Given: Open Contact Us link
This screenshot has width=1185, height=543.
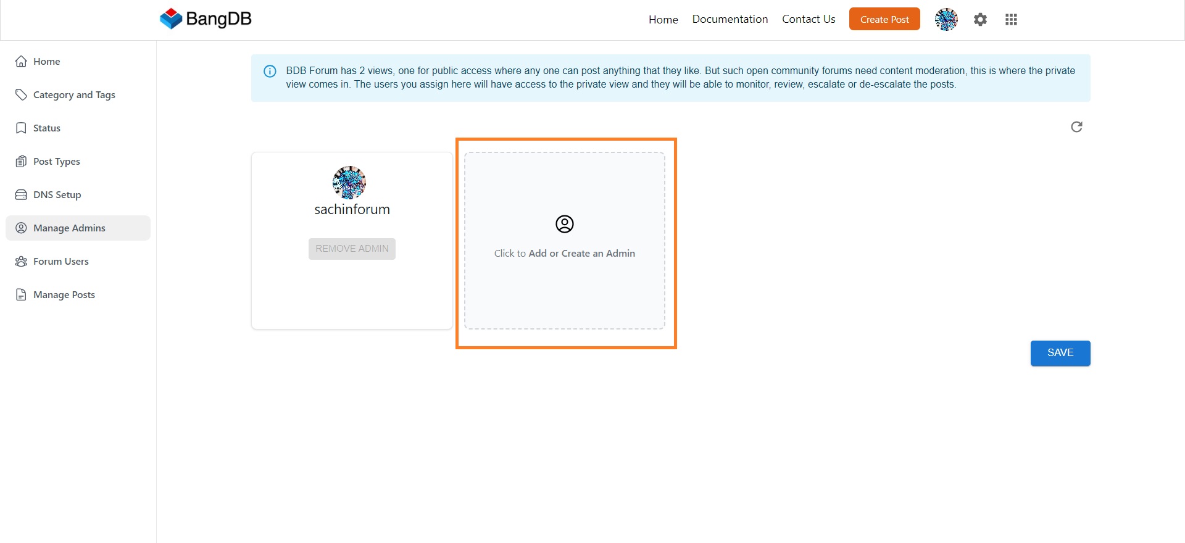Looking at the screenshot, I should point(809,19).
